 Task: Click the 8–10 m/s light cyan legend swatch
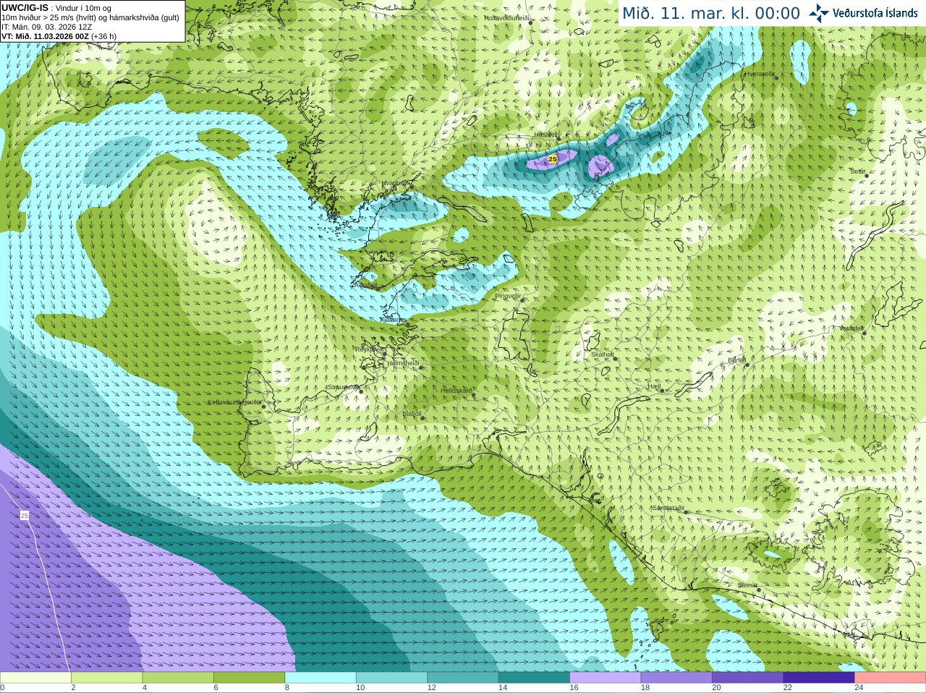pos(320,678)
